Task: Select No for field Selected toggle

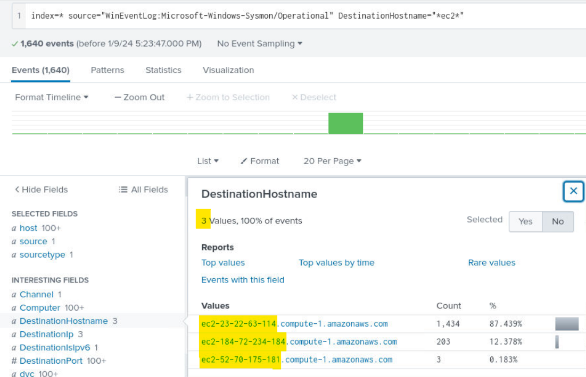Action: (x=557, y=221)
